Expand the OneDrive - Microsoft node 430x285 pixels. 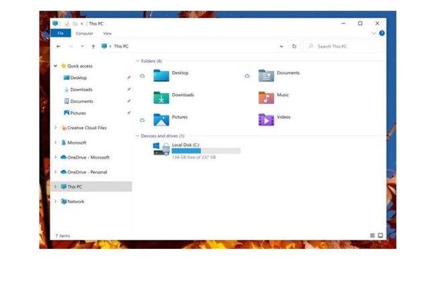coord(55,157)
